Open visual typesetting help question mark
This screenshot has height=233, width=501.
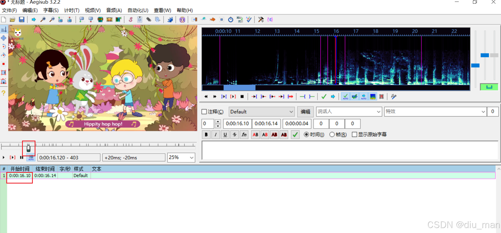(x=4, y=93)
